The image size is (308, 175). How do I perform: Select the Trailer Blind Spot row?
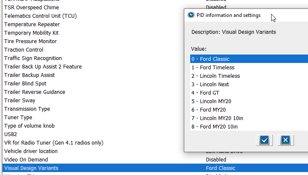coord(93,83)
